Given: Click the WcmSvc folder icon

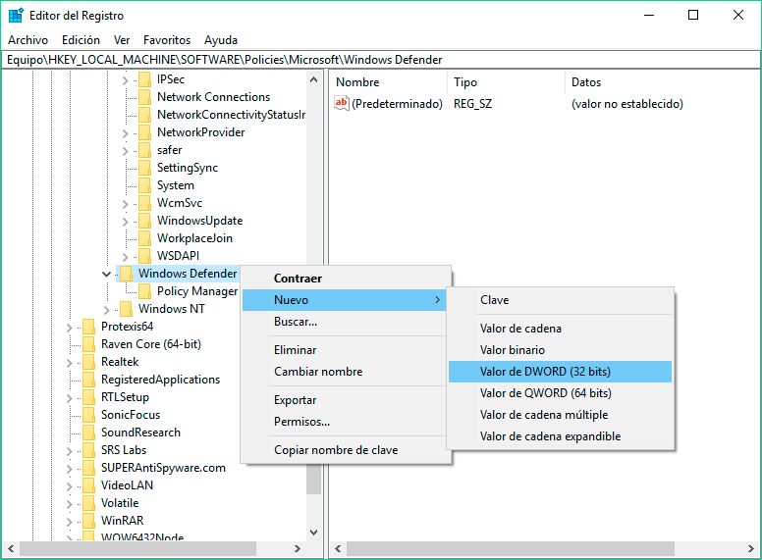Looking at the screenshot, I should (144, 203).
